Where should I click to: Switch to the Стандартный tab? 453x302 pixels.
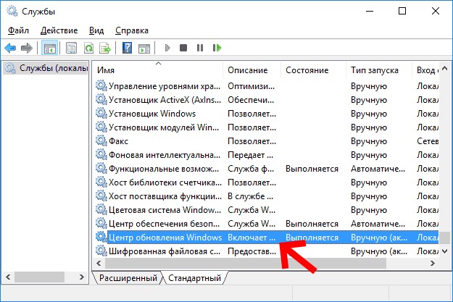click(194, 278)
